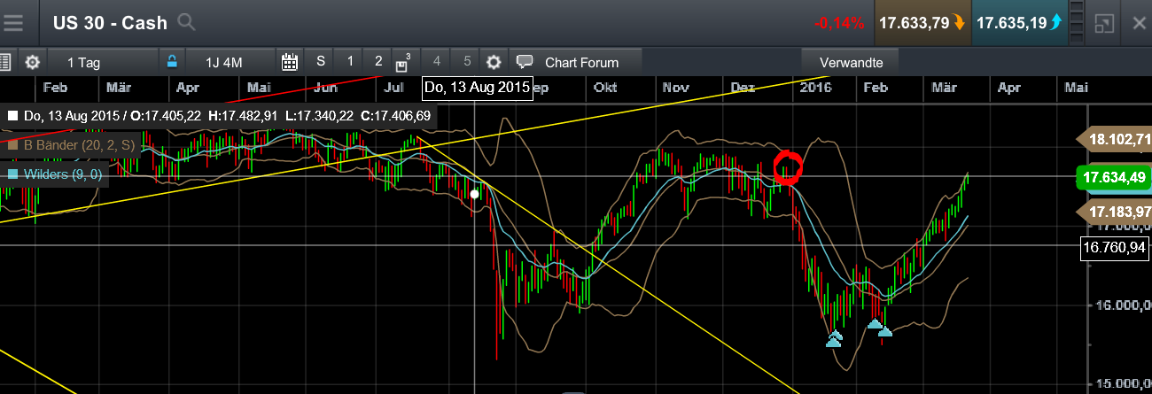The image size is (1152, 394).
Task: Click the Jun label on time axis
Action: pos(325,88)
